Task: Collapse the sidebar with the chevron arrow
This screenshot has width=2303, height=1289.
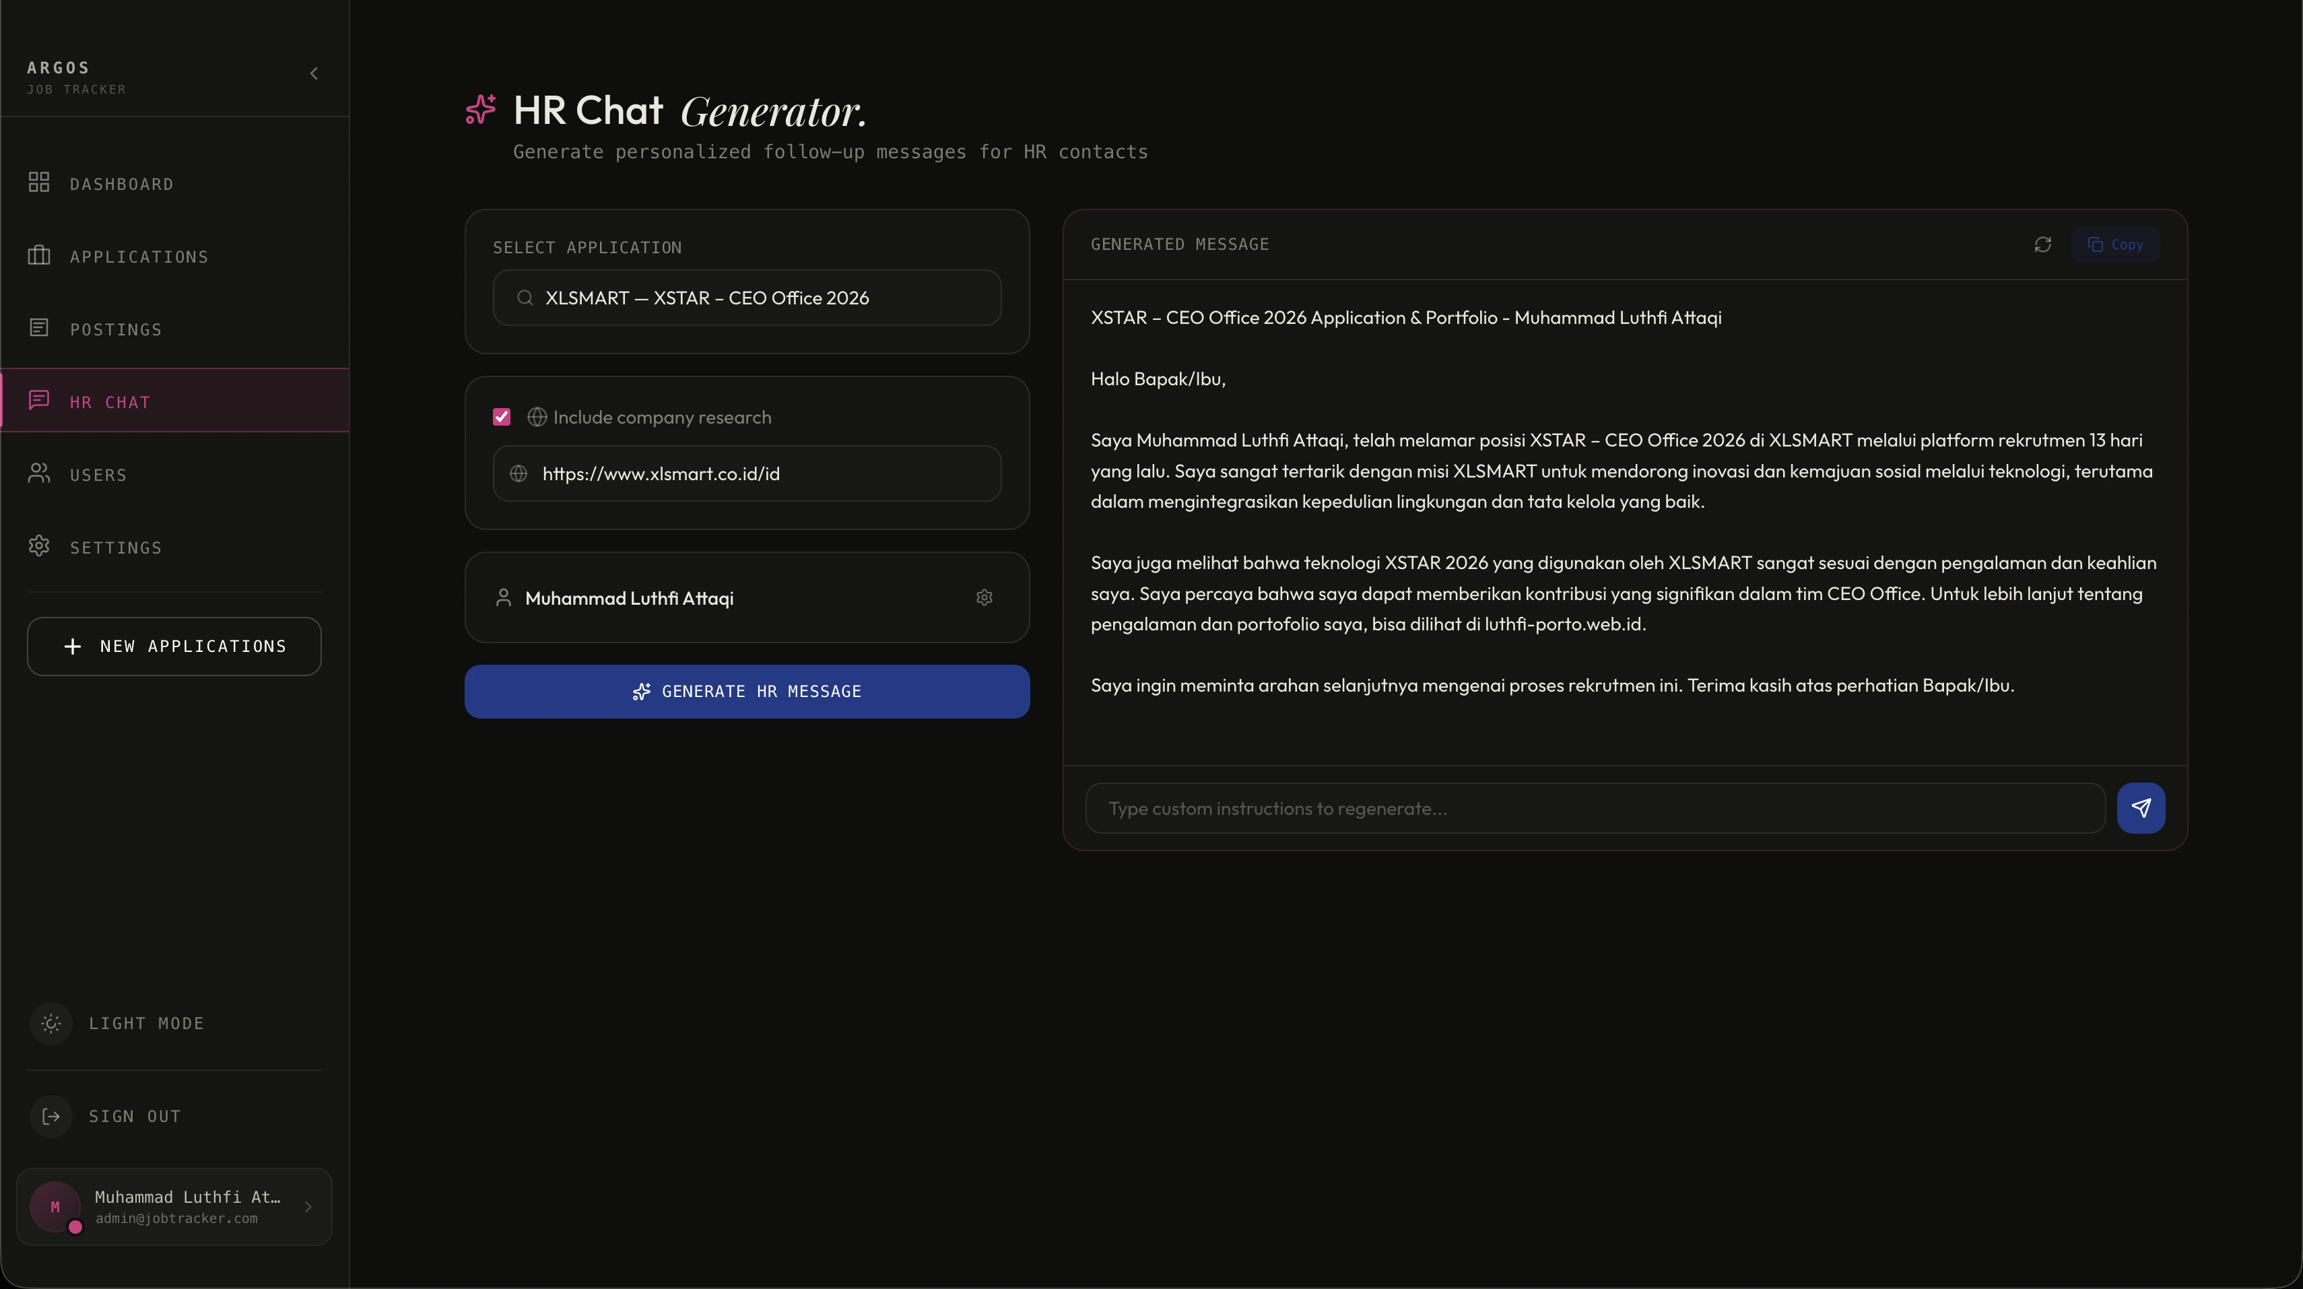Action: coord(314,73)
